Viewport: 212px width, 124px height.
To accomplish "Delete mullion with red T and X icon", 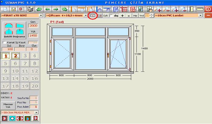I will (x=124, y=9).
